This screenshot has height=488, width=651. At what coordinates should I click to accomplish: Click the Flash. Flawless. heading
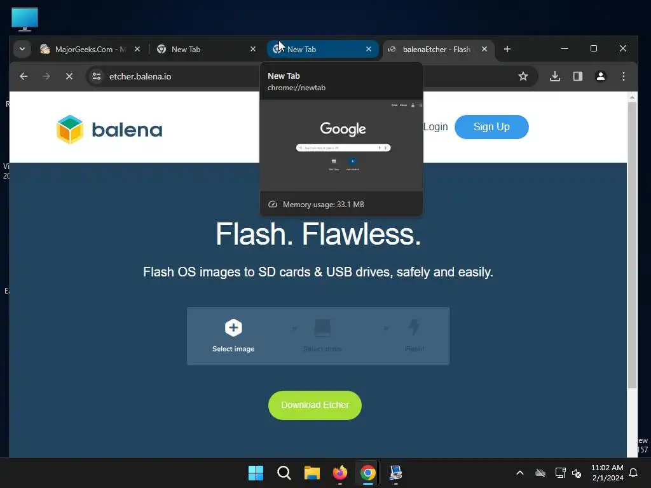[x=319, y=234]
